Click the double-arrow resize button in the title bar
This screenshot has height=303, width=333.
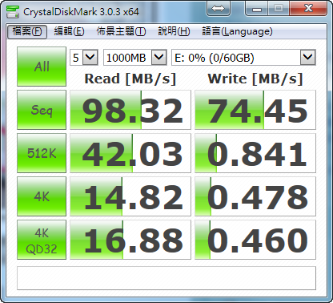tap(219, 9)
